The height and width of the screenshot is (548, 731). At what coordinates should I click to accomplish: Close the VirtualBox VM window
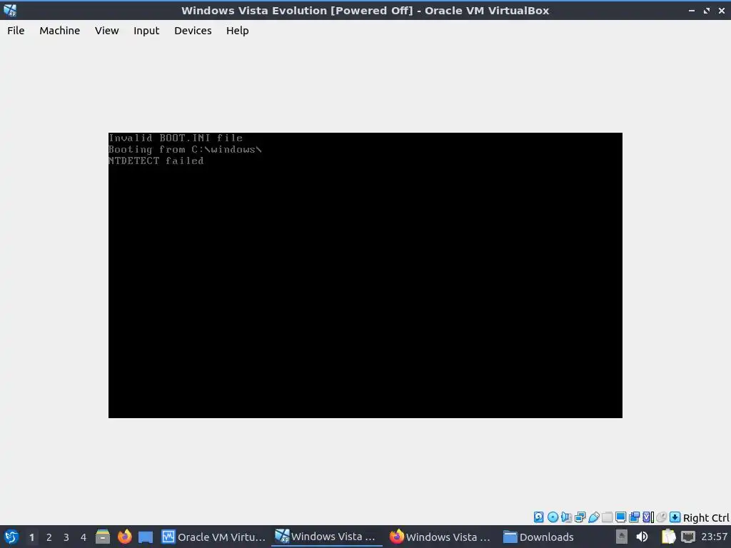tap(721, 10)
